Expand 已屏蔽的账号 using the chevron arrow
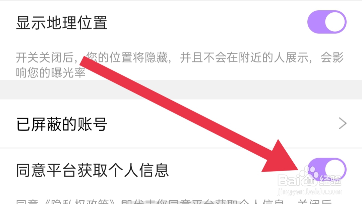This screenshot has height=204, width=362. (342, 124)
